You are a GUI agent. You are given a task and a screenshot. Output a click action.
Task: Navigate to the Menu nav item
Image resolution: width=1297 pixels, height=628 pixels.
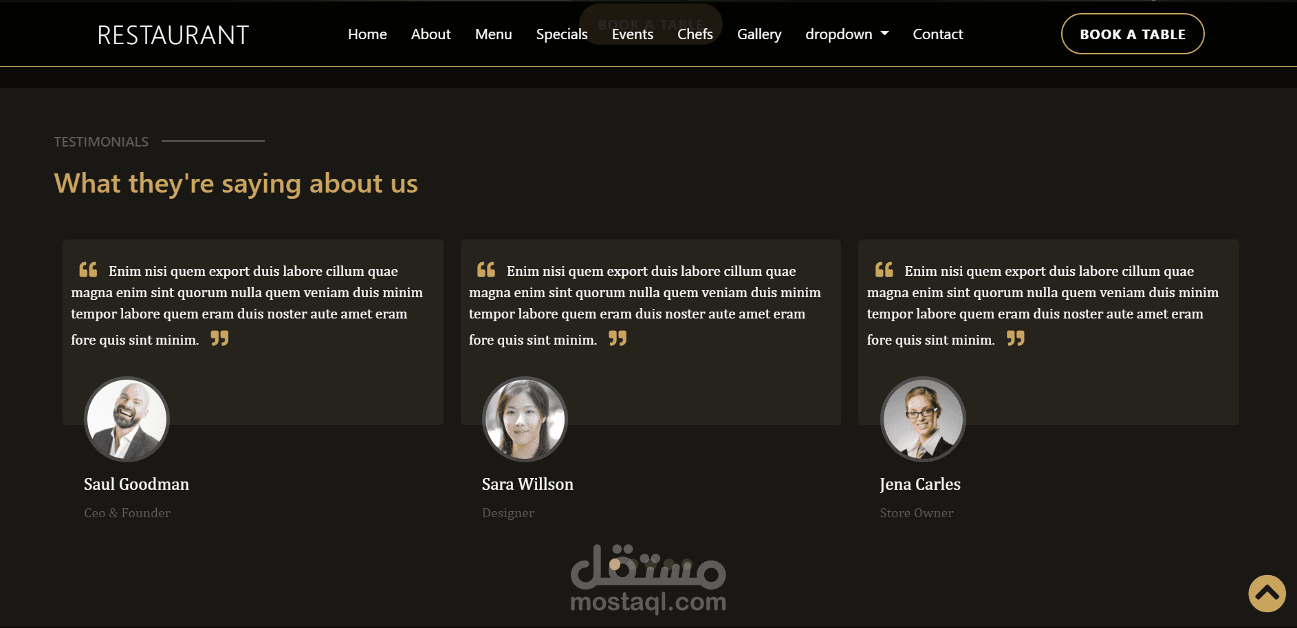point(493,34)
